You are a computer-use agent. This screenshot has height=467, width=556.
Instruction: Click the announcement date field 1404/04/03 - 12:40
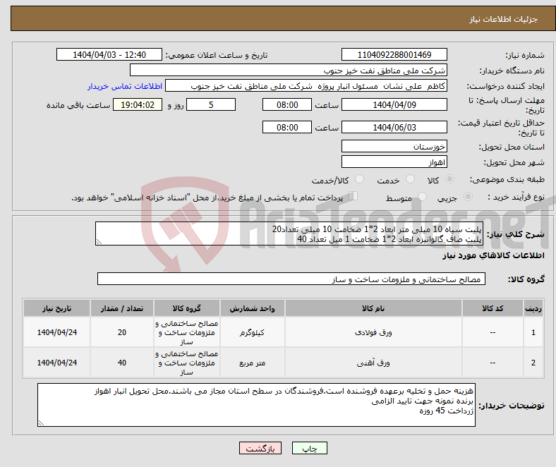109,54
